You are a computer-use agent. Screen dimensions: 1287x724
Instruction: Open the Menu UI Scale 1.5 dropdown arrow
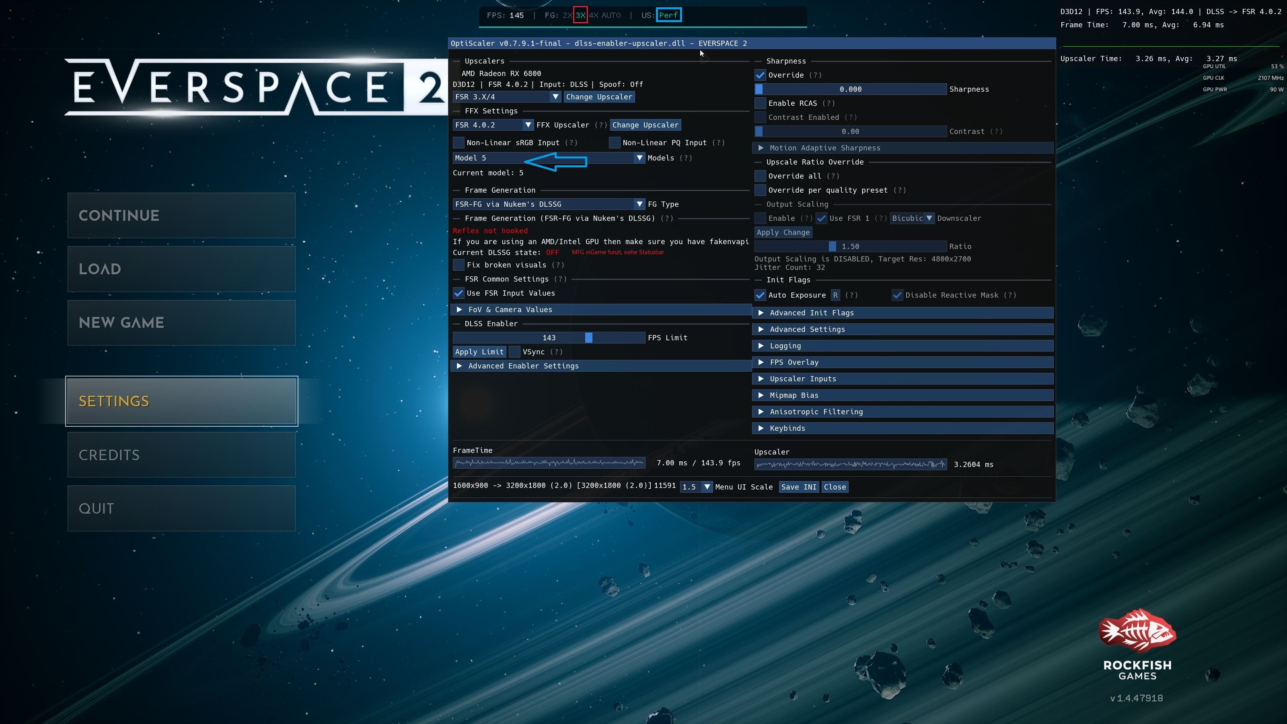707,487
